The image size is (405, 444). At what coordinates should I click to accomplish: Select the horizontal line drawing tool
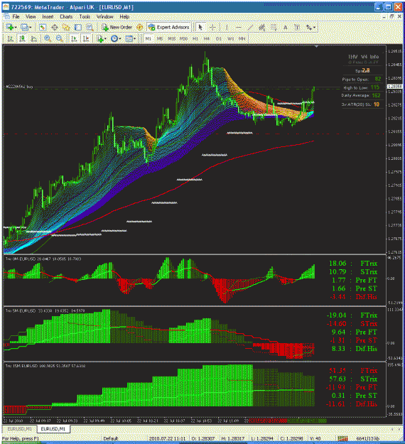pyautogui.click(x=239, y=27)
